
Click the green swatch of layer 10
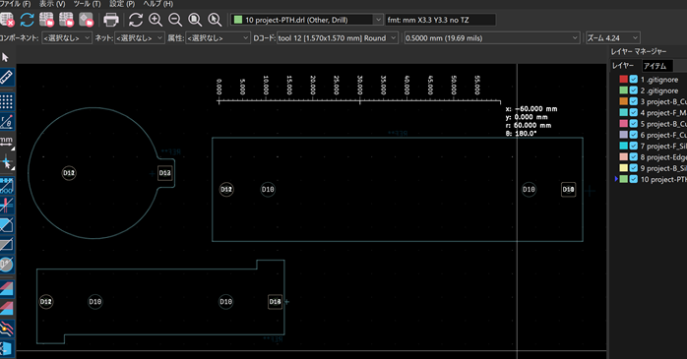[x=623, y=179]
